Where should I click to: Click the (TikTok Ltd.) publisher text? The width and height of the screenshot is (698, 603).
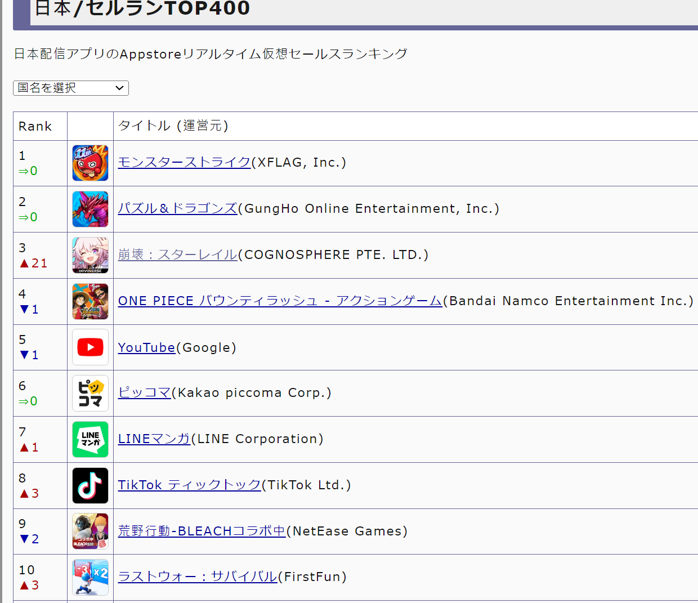coord(306,485)
